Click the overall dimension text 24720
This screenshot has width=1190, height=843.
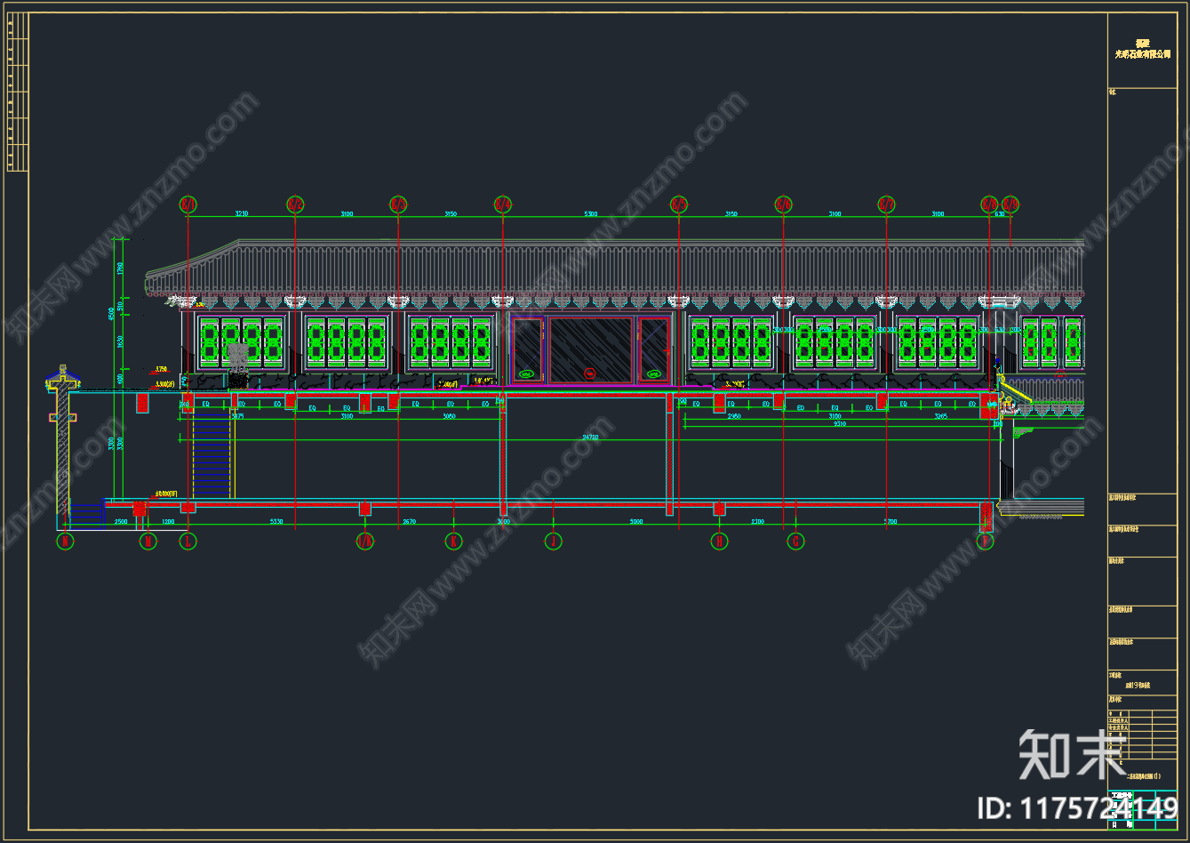point(590,438)
